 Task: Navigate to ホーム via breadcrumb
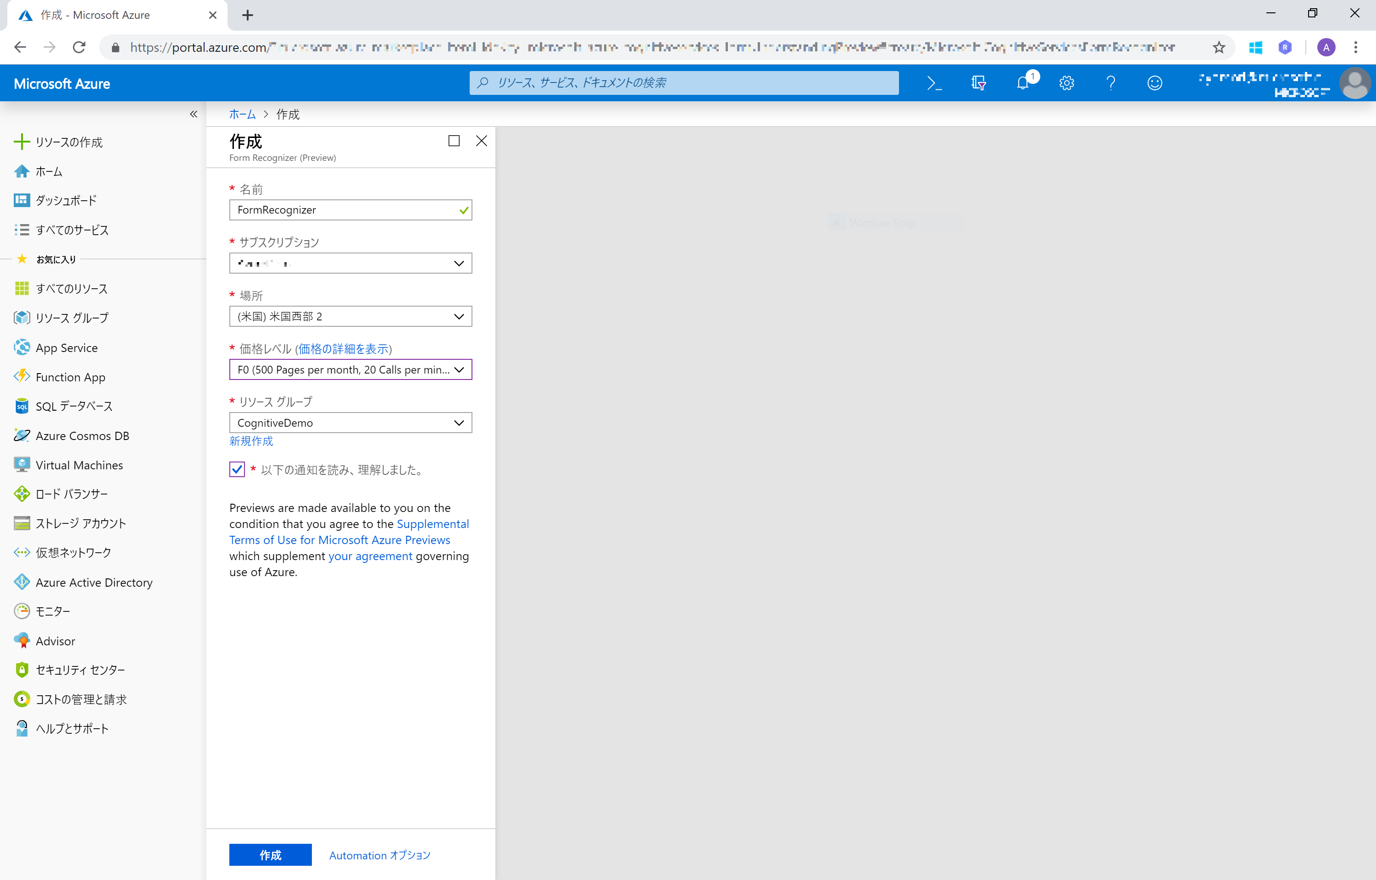pyautogui.click(x=242, y=114)
